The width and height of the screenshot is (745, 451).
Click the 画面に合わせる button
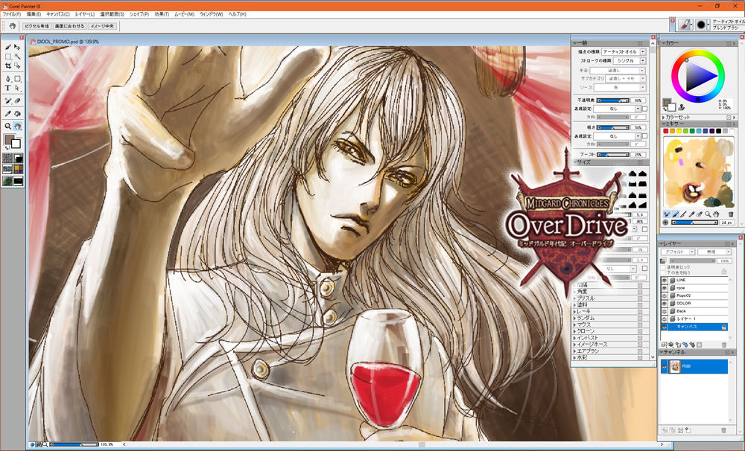click(69, 25)
